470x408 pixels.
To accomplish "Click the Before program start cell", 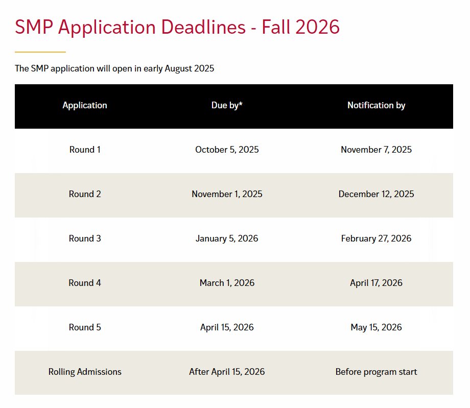I will tap(376, 372).
